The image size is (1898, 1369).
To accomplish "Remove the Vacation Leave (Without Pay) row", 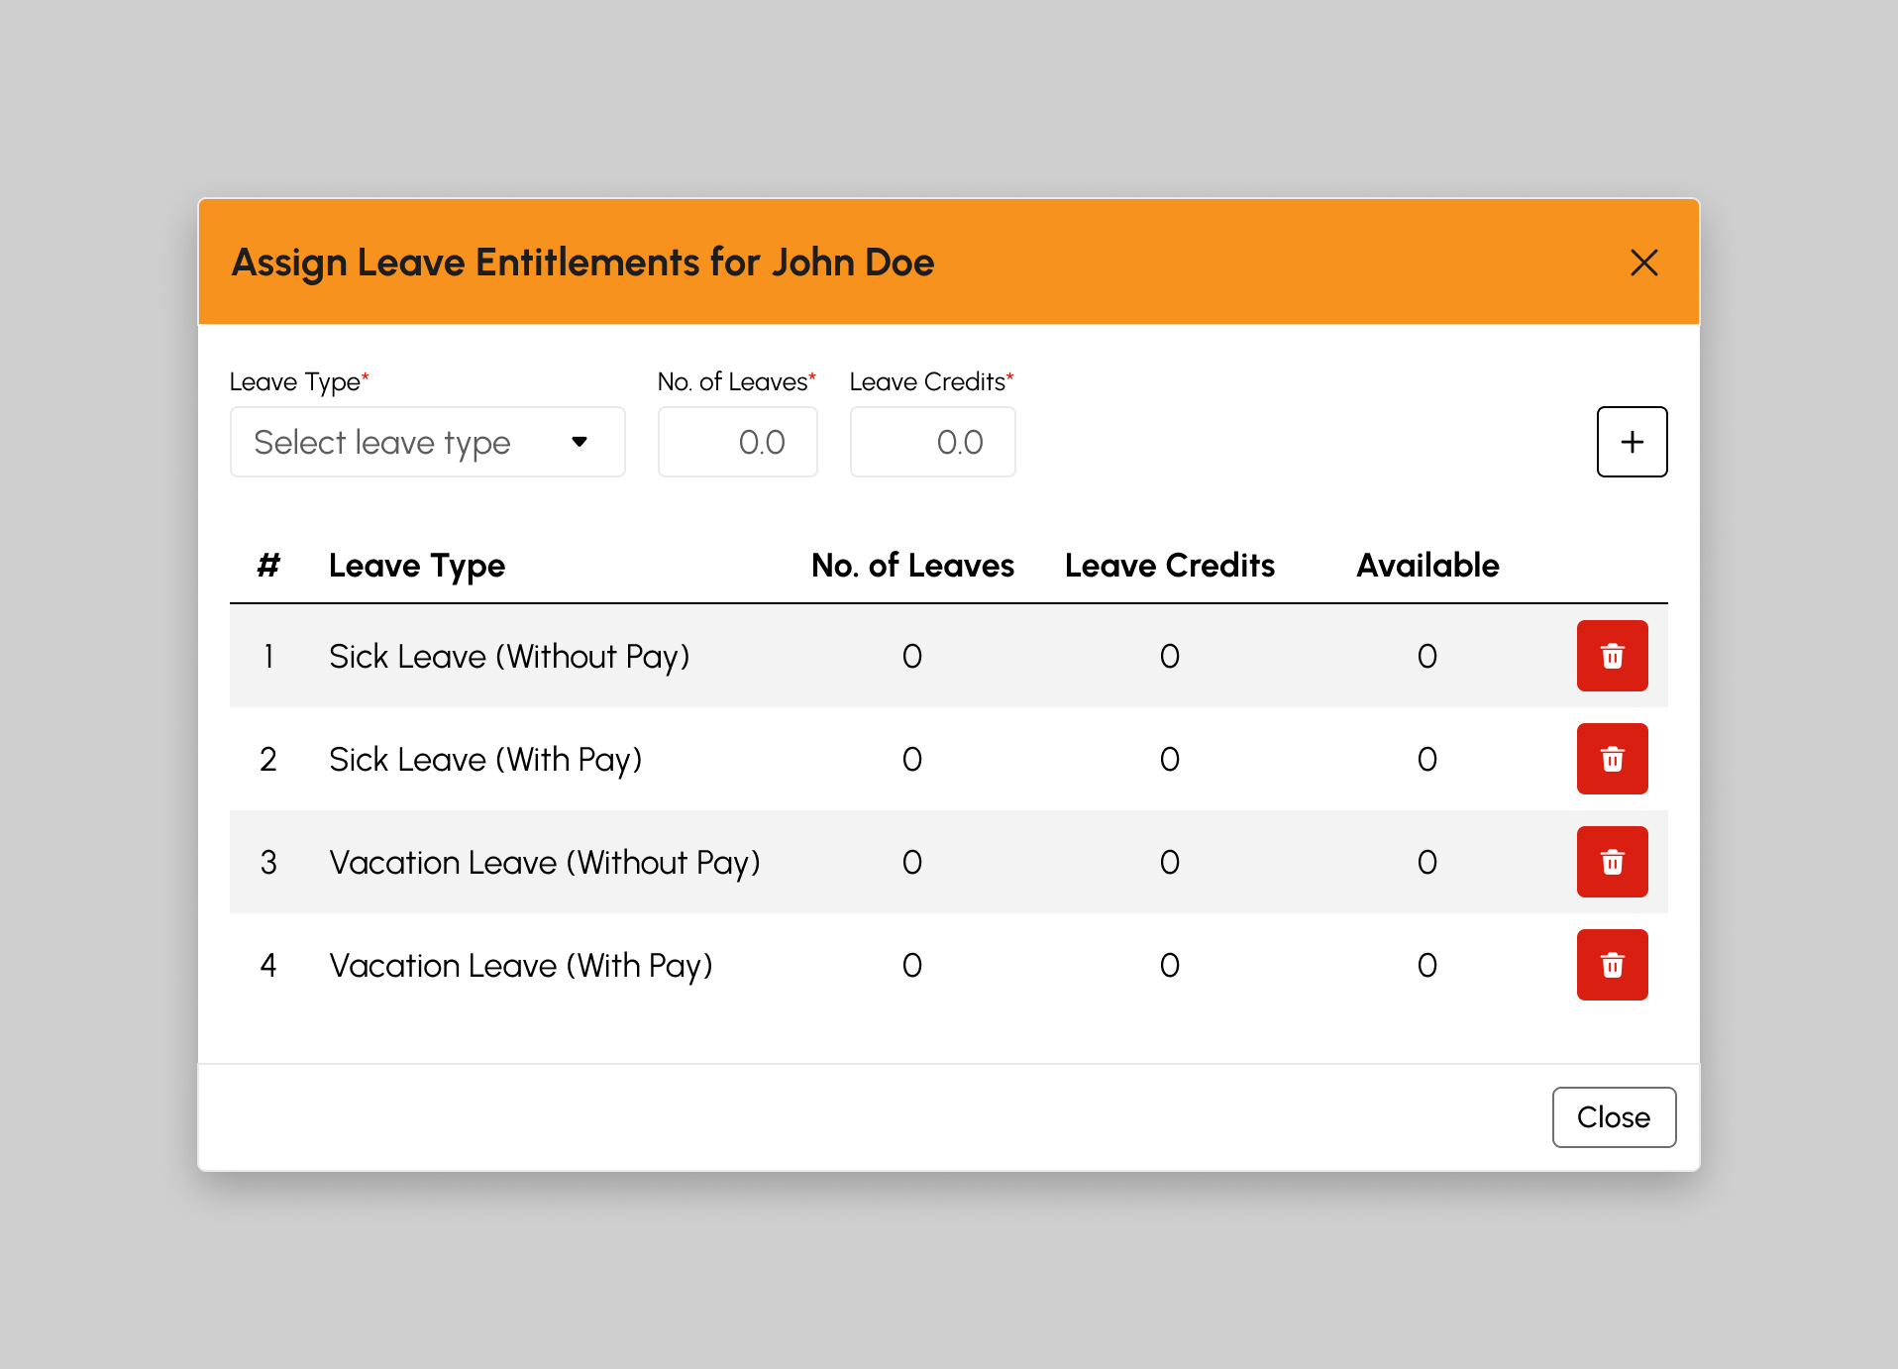I will 1612,862.
